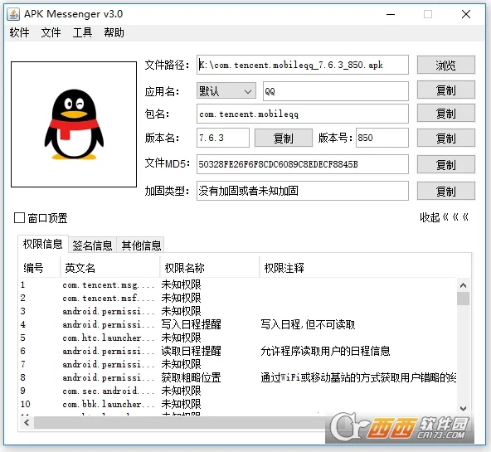Click the APK Messenger Java title bar icon
The width and height of the screenshot is (491, 452).
[x=13, y=14]
